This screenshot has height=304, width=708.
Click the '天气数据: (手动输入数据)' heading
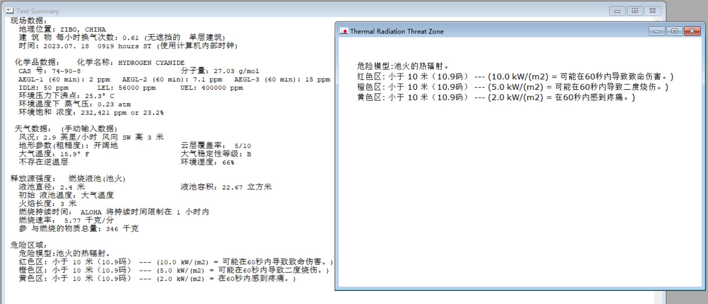pos(66,129)
